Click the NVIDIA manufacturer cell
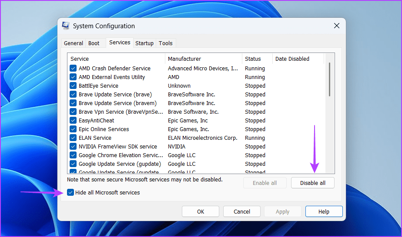 (x=177, y=146)
